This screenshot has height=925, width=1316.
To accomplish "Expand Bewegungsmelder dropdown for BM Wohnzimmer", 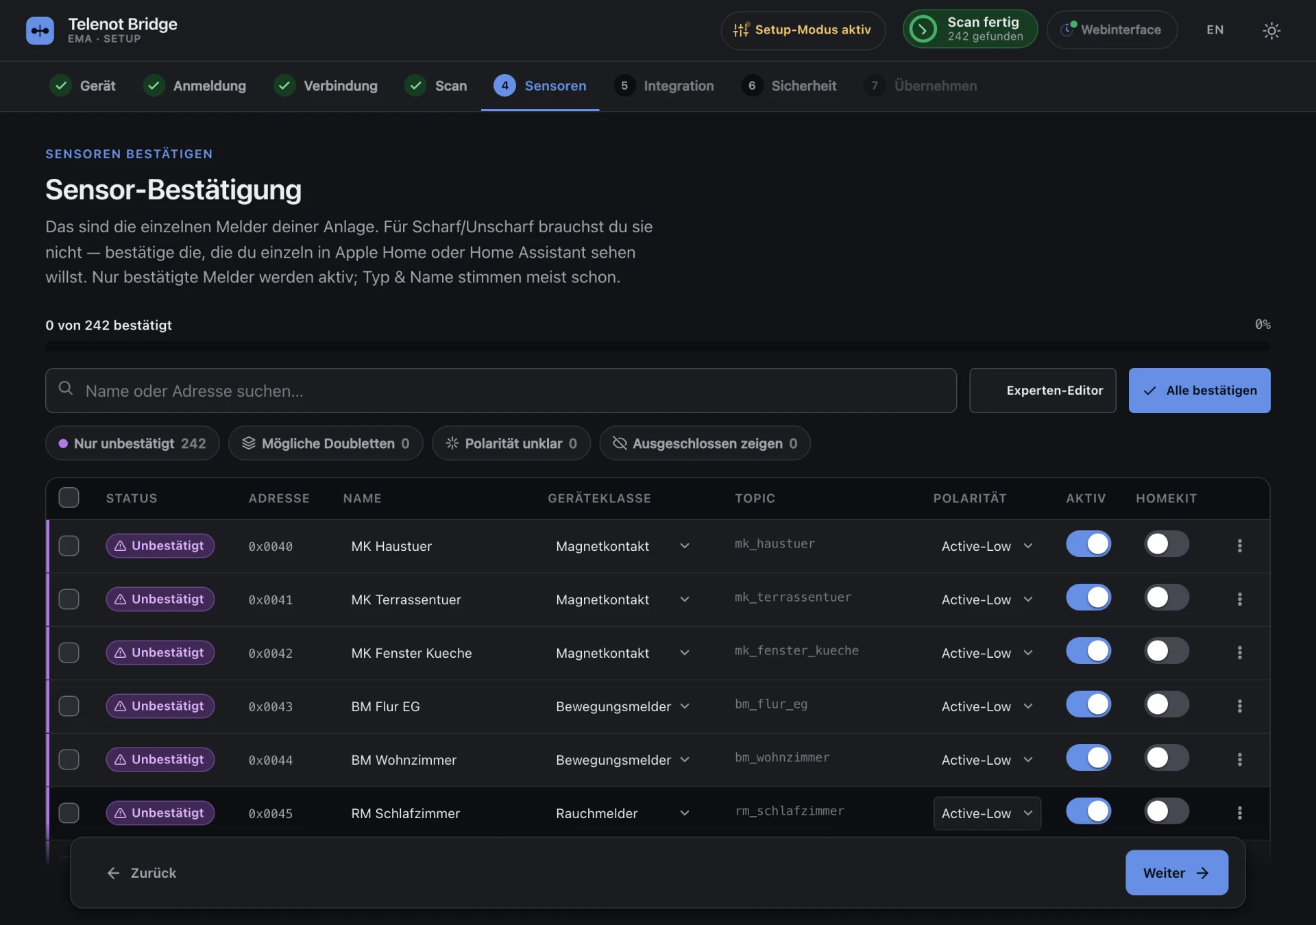I will 622,760.
